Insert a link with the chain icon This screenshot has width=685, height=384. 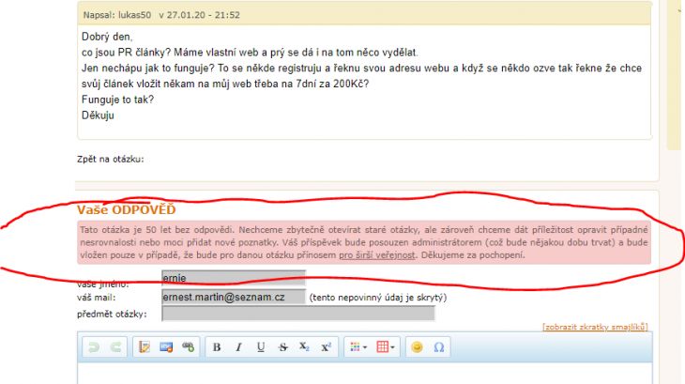[189, 347]
